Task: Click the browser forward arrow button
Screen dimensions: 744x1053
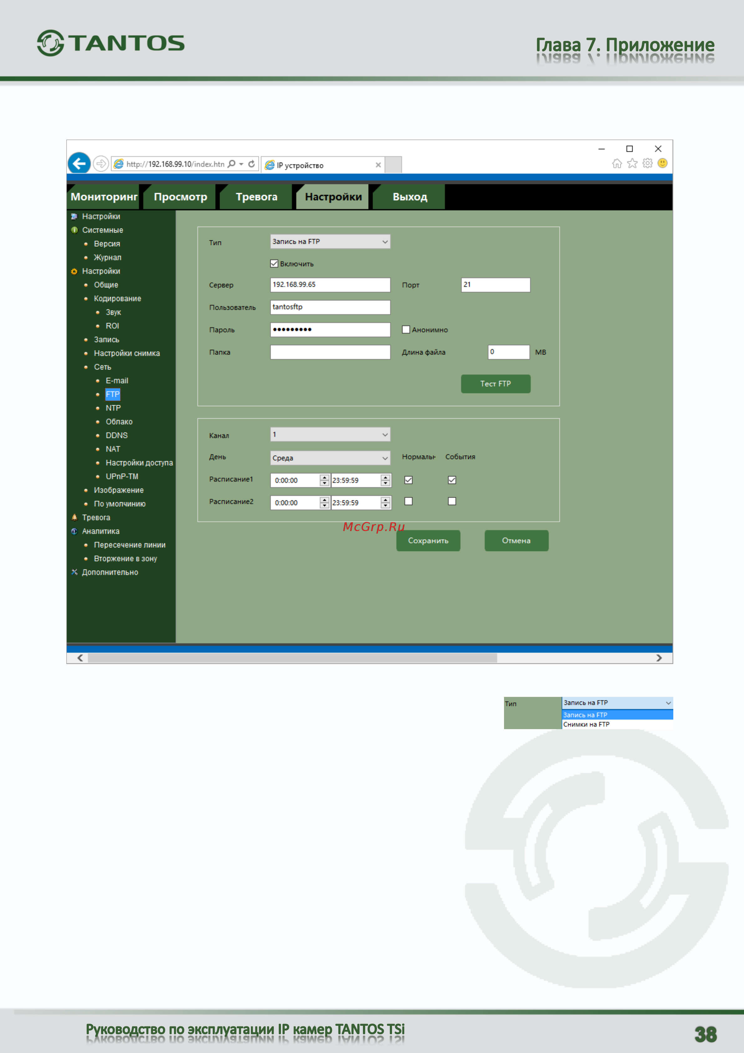Action: [100, 164]
